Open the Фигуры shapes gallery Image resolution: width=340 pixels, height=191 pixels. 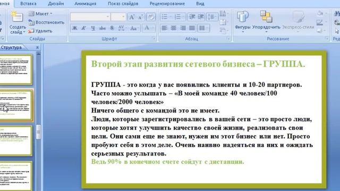[x=243, y=21]
